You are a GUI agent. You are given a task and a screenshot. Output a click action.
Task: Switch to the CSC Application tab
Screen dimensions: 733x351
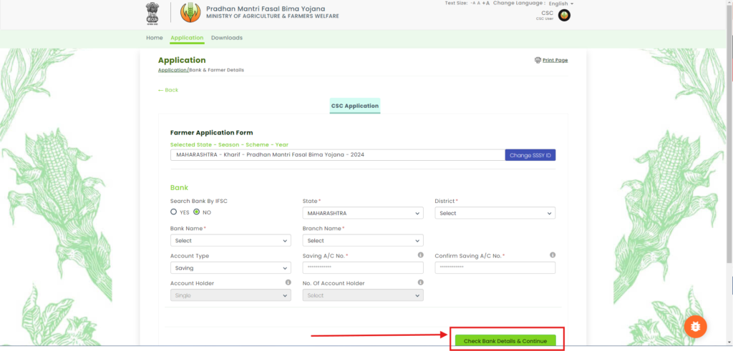(354, 106)
